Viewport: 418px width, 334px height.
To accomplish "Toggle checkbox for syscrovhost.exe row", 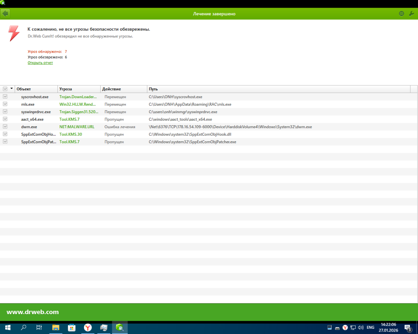I will click(x=5, y=97).
